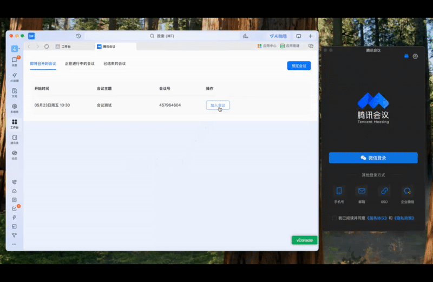
Task: Select the 正在进行中的会议 tab
Action: [x=80, y=63]
